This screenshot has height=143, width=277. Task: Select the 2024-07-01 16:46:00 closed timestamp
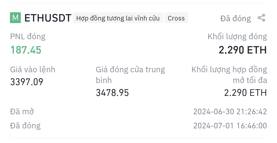[230, 126]
